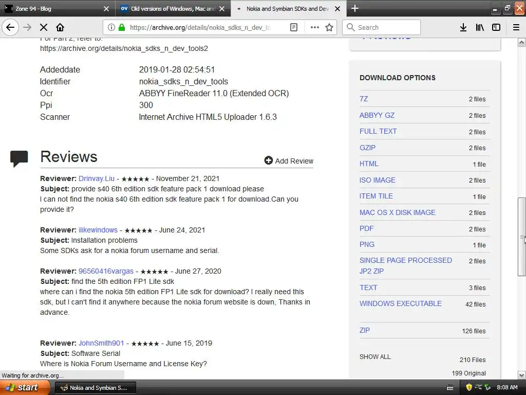Expand the FULL TEXT download option
Viewport: 526px width, 395px height.
pyautogui.click(x=378, y=131)
